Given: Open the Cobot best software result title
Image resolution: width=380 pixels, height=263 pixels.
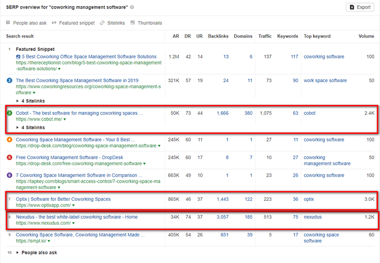Looking at the screenshot, I should tap(79, 113).
